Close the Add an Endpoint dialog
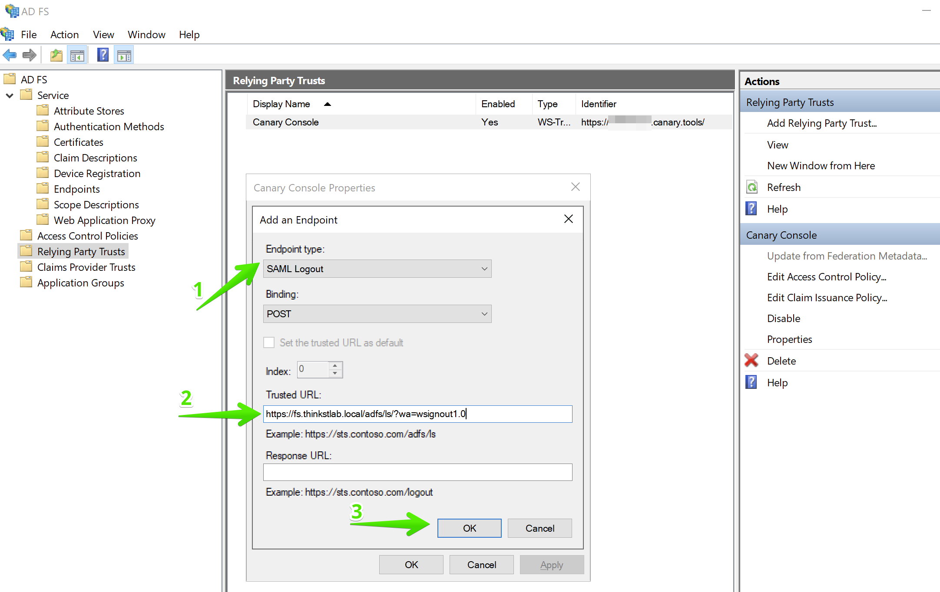Viewport: 940px width, 592px height. point(569,219)
